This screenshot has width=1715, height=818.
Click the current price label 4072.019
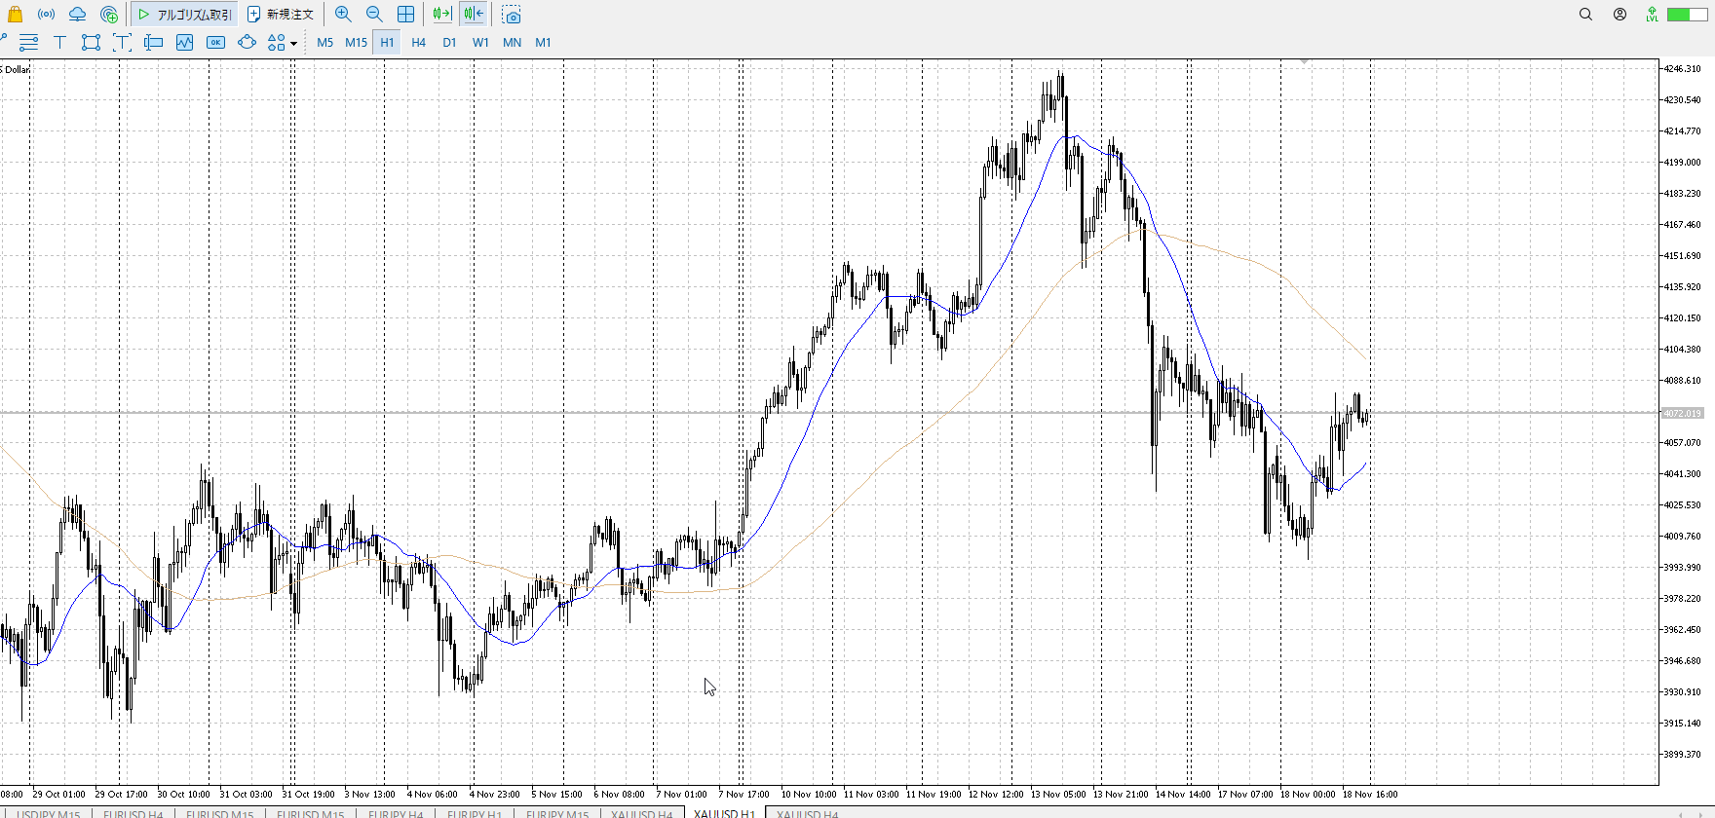[1682, 414]
